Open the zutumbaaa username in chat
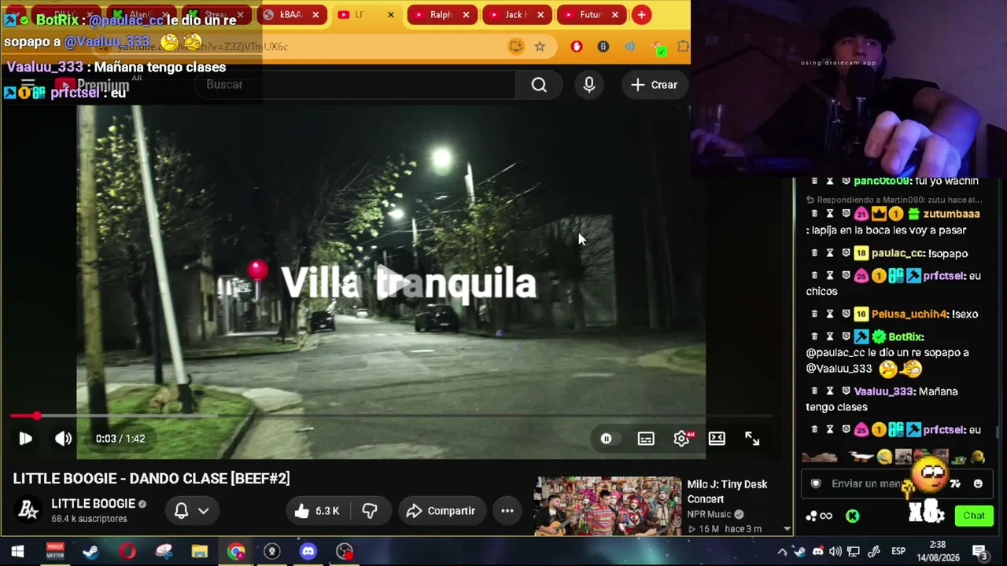 click(x=951, y=214)
